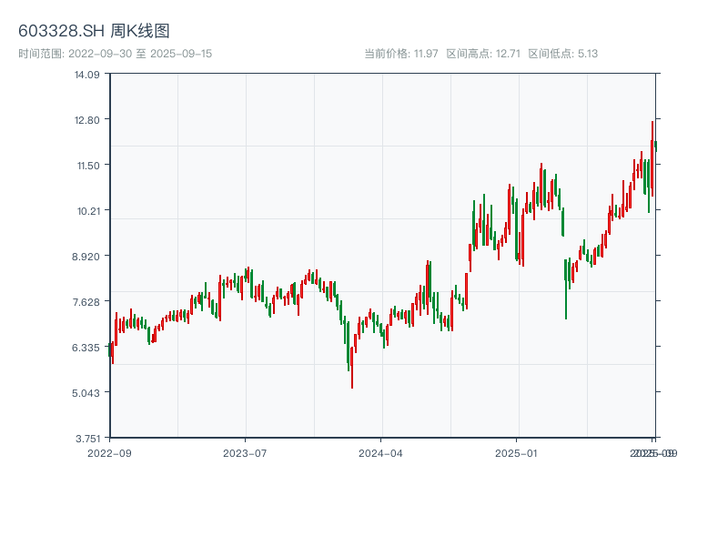
Task: Click the 603328.SH 周K线图 chart title
Action: (x=94, y=32)
